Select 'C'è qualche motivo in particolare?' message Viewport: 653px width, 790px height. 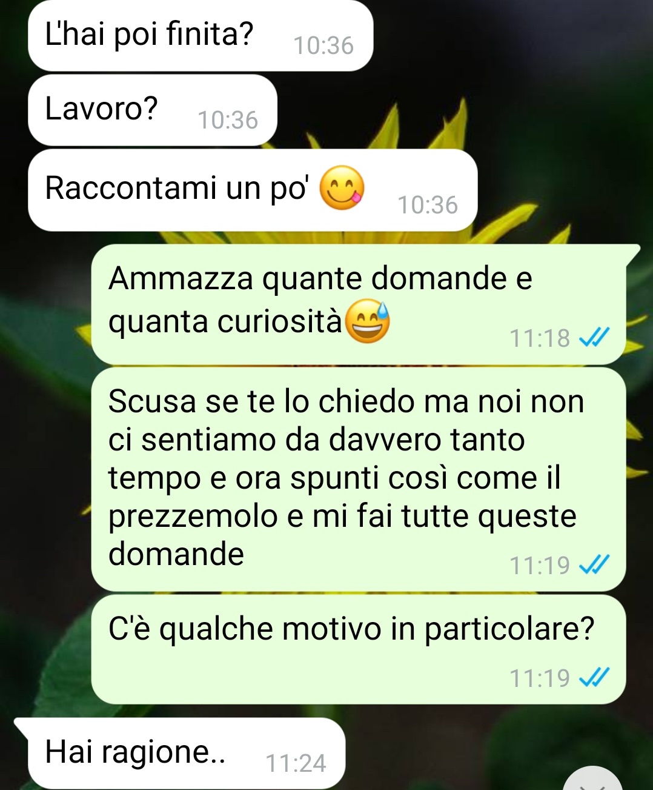359,649
